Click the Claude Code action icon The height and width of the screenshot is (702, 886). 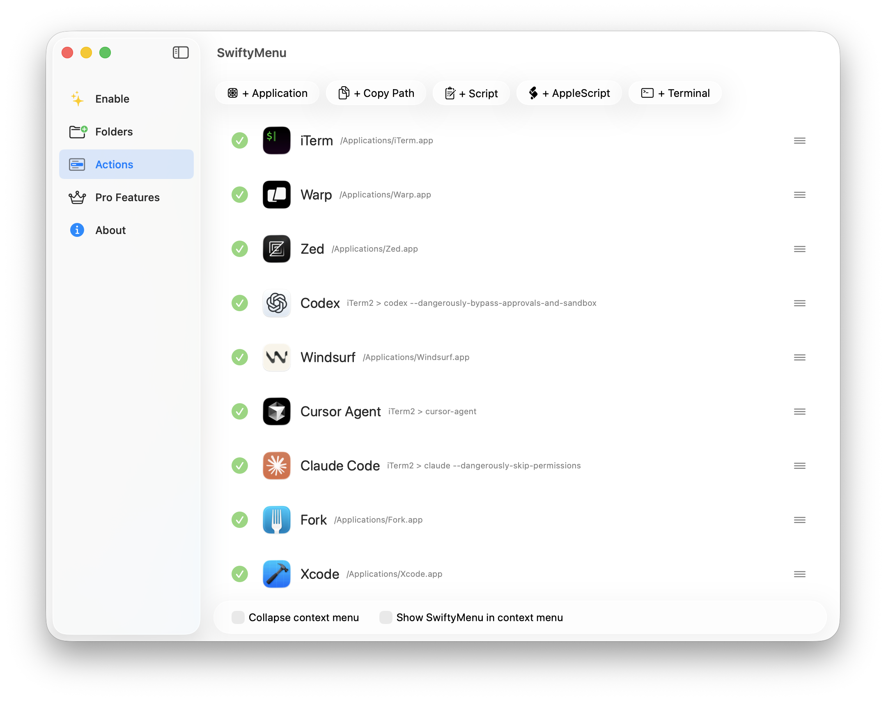coord(277,466)
